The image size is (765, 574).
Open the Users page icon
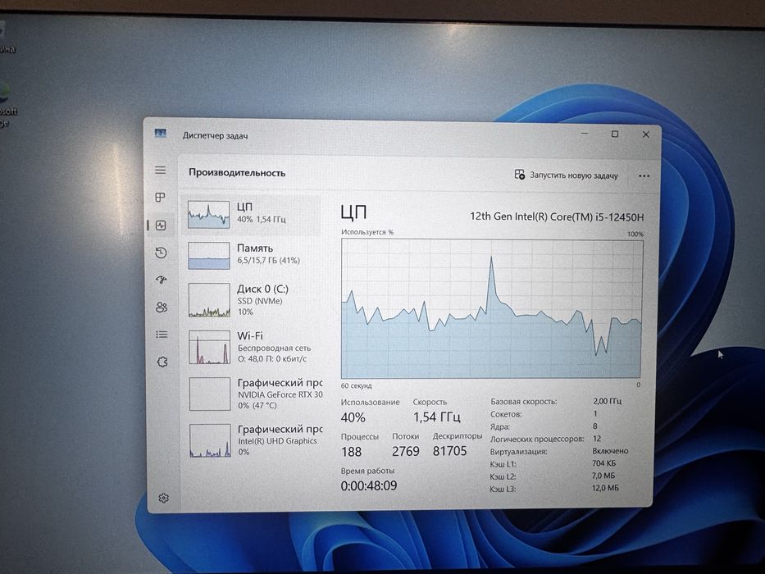[x=162, y=307]
